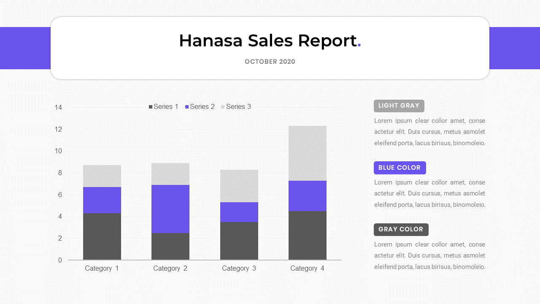Click the Series 3 light gray legend swatch
Viewport: 540px width, 304px height.
point(223,107)
